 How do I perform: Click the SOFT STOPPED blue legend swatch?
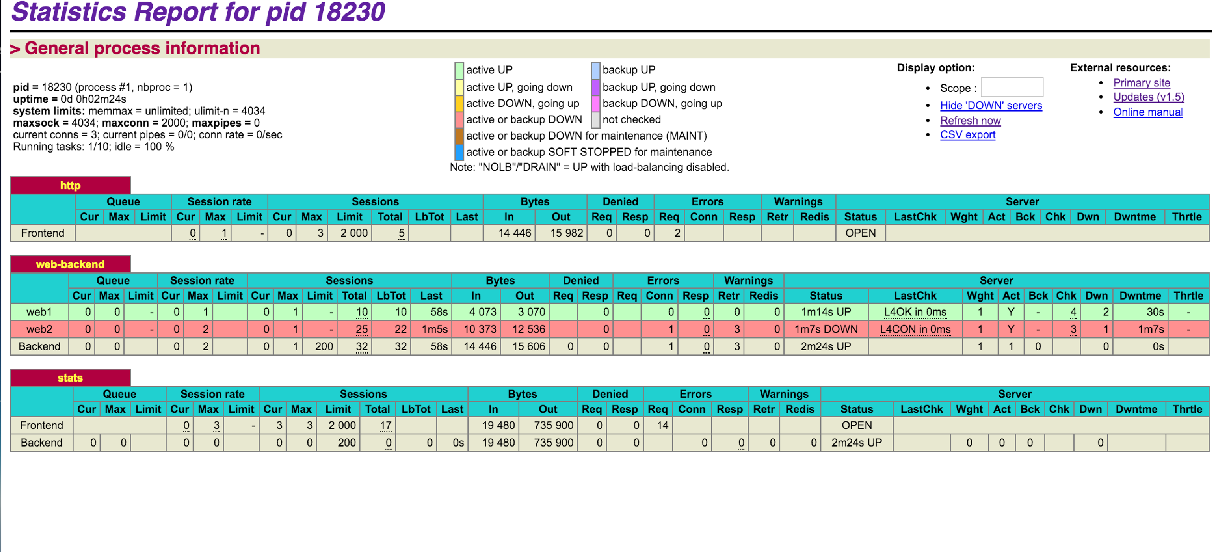(x=459, y=152)
